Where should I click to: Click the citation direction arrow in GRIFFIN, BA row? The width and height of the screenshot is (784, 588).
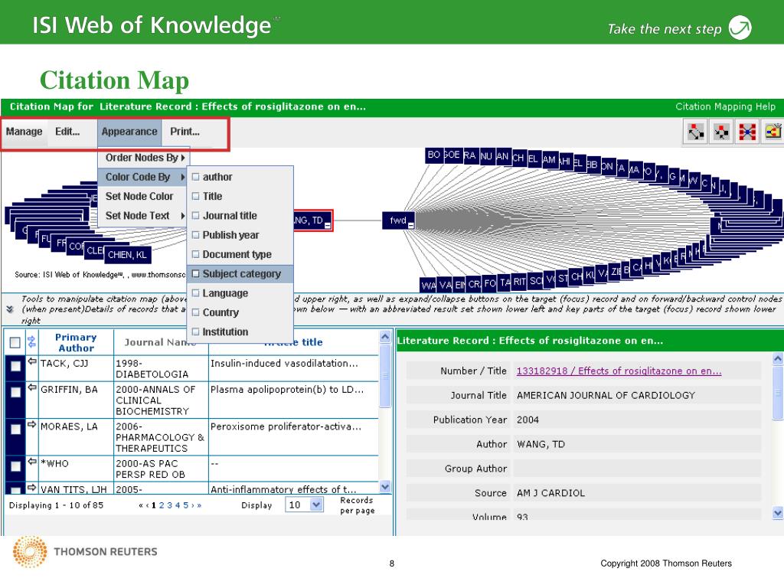[x=32, y=387]
